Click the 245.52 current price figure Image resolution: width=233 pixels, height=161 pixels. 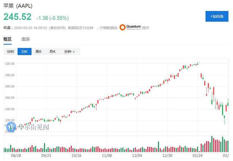tap(17, 17)
